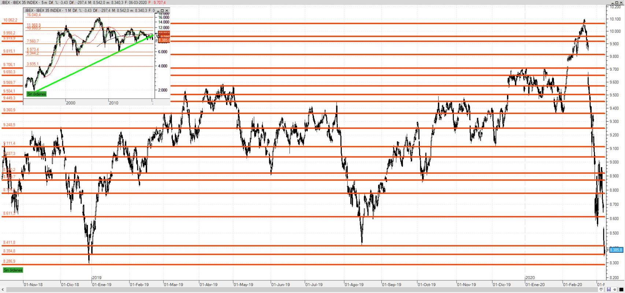Viewport: 625px width, 293px height.
Task: Select the 8.411,8 support level label
Action: click(x=9, y=242)
